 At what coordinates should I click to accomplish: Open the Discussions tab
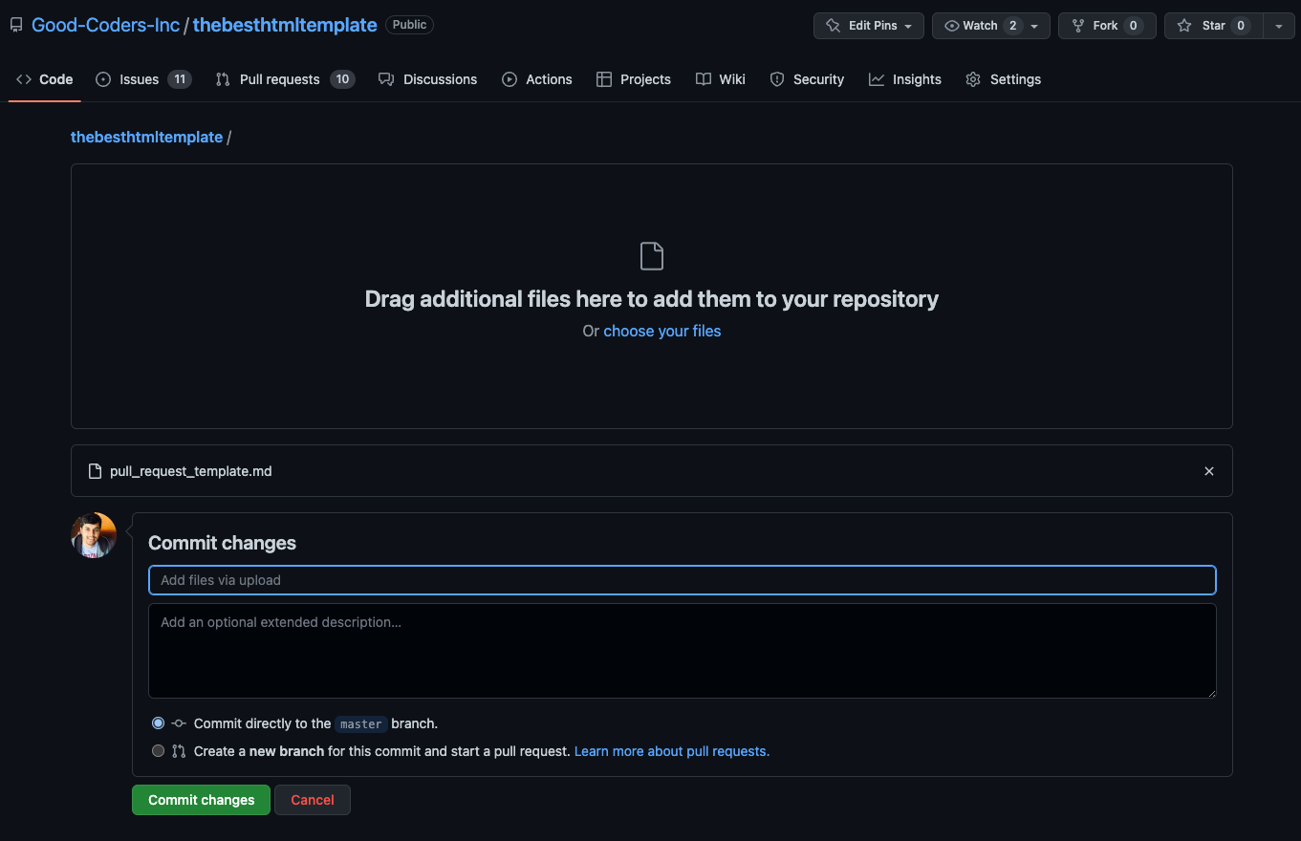(x=428, y=79)
